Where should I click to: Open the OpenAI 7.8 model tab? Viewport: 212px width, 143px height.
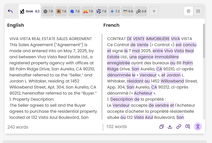pyautogui.click(x=48, y=11)
